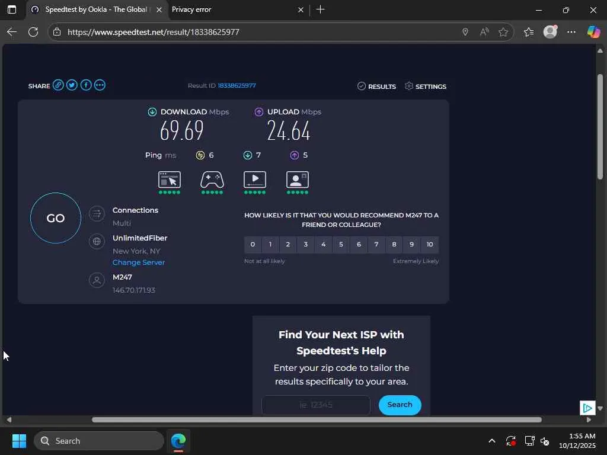607x455 pixels.
Task: Rate M247 recommendation as 8
Action: (x=394, y=245)
